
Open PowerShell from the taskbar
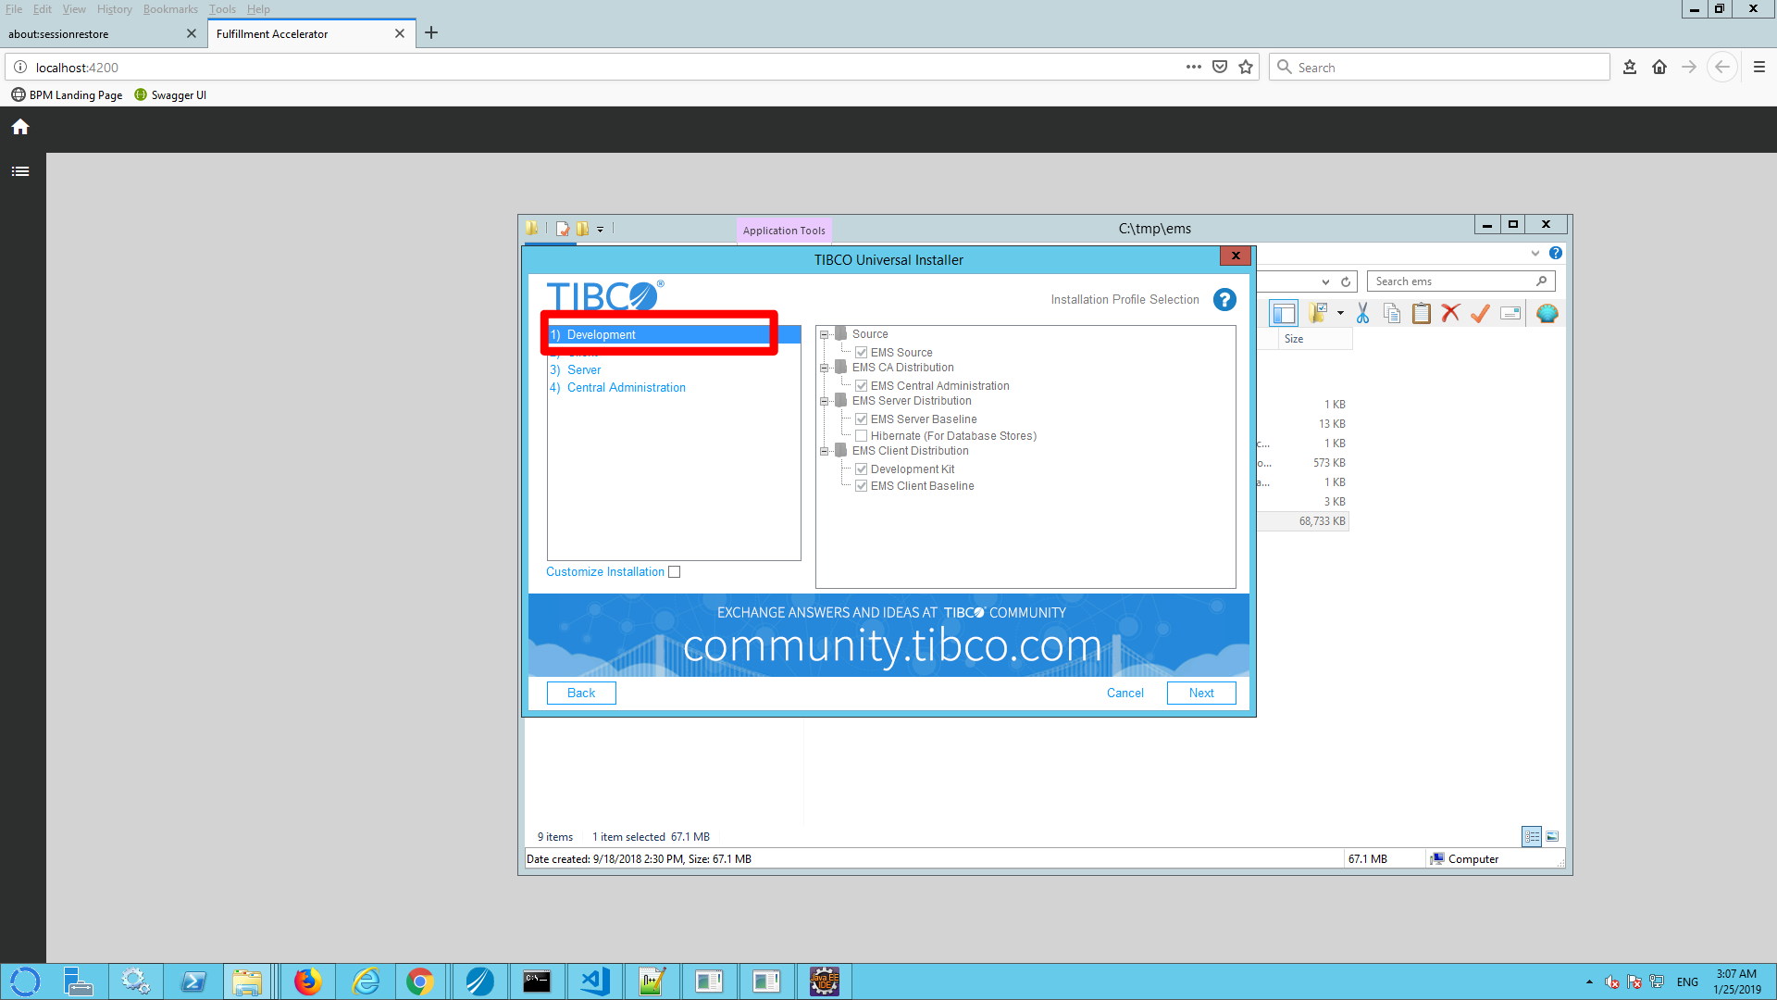pyautogui.click(x=193, y=981)
